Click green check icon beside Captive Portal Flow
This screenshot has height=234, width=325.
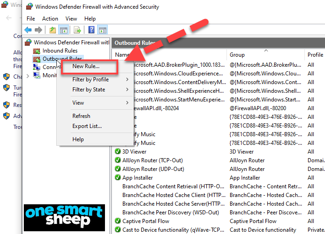(118, 221)
